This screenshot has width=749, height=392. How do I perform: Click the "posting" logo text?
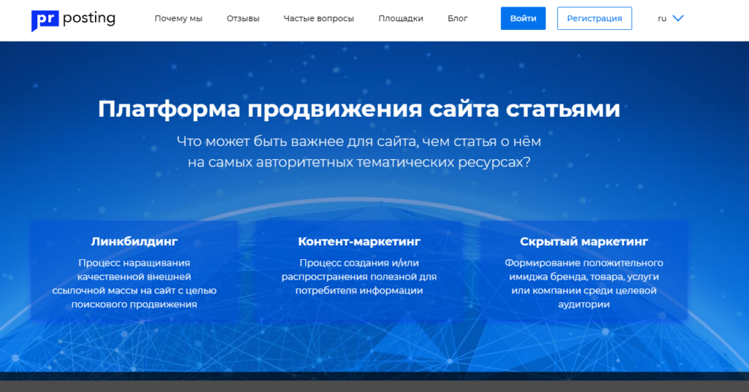(89, 18)
